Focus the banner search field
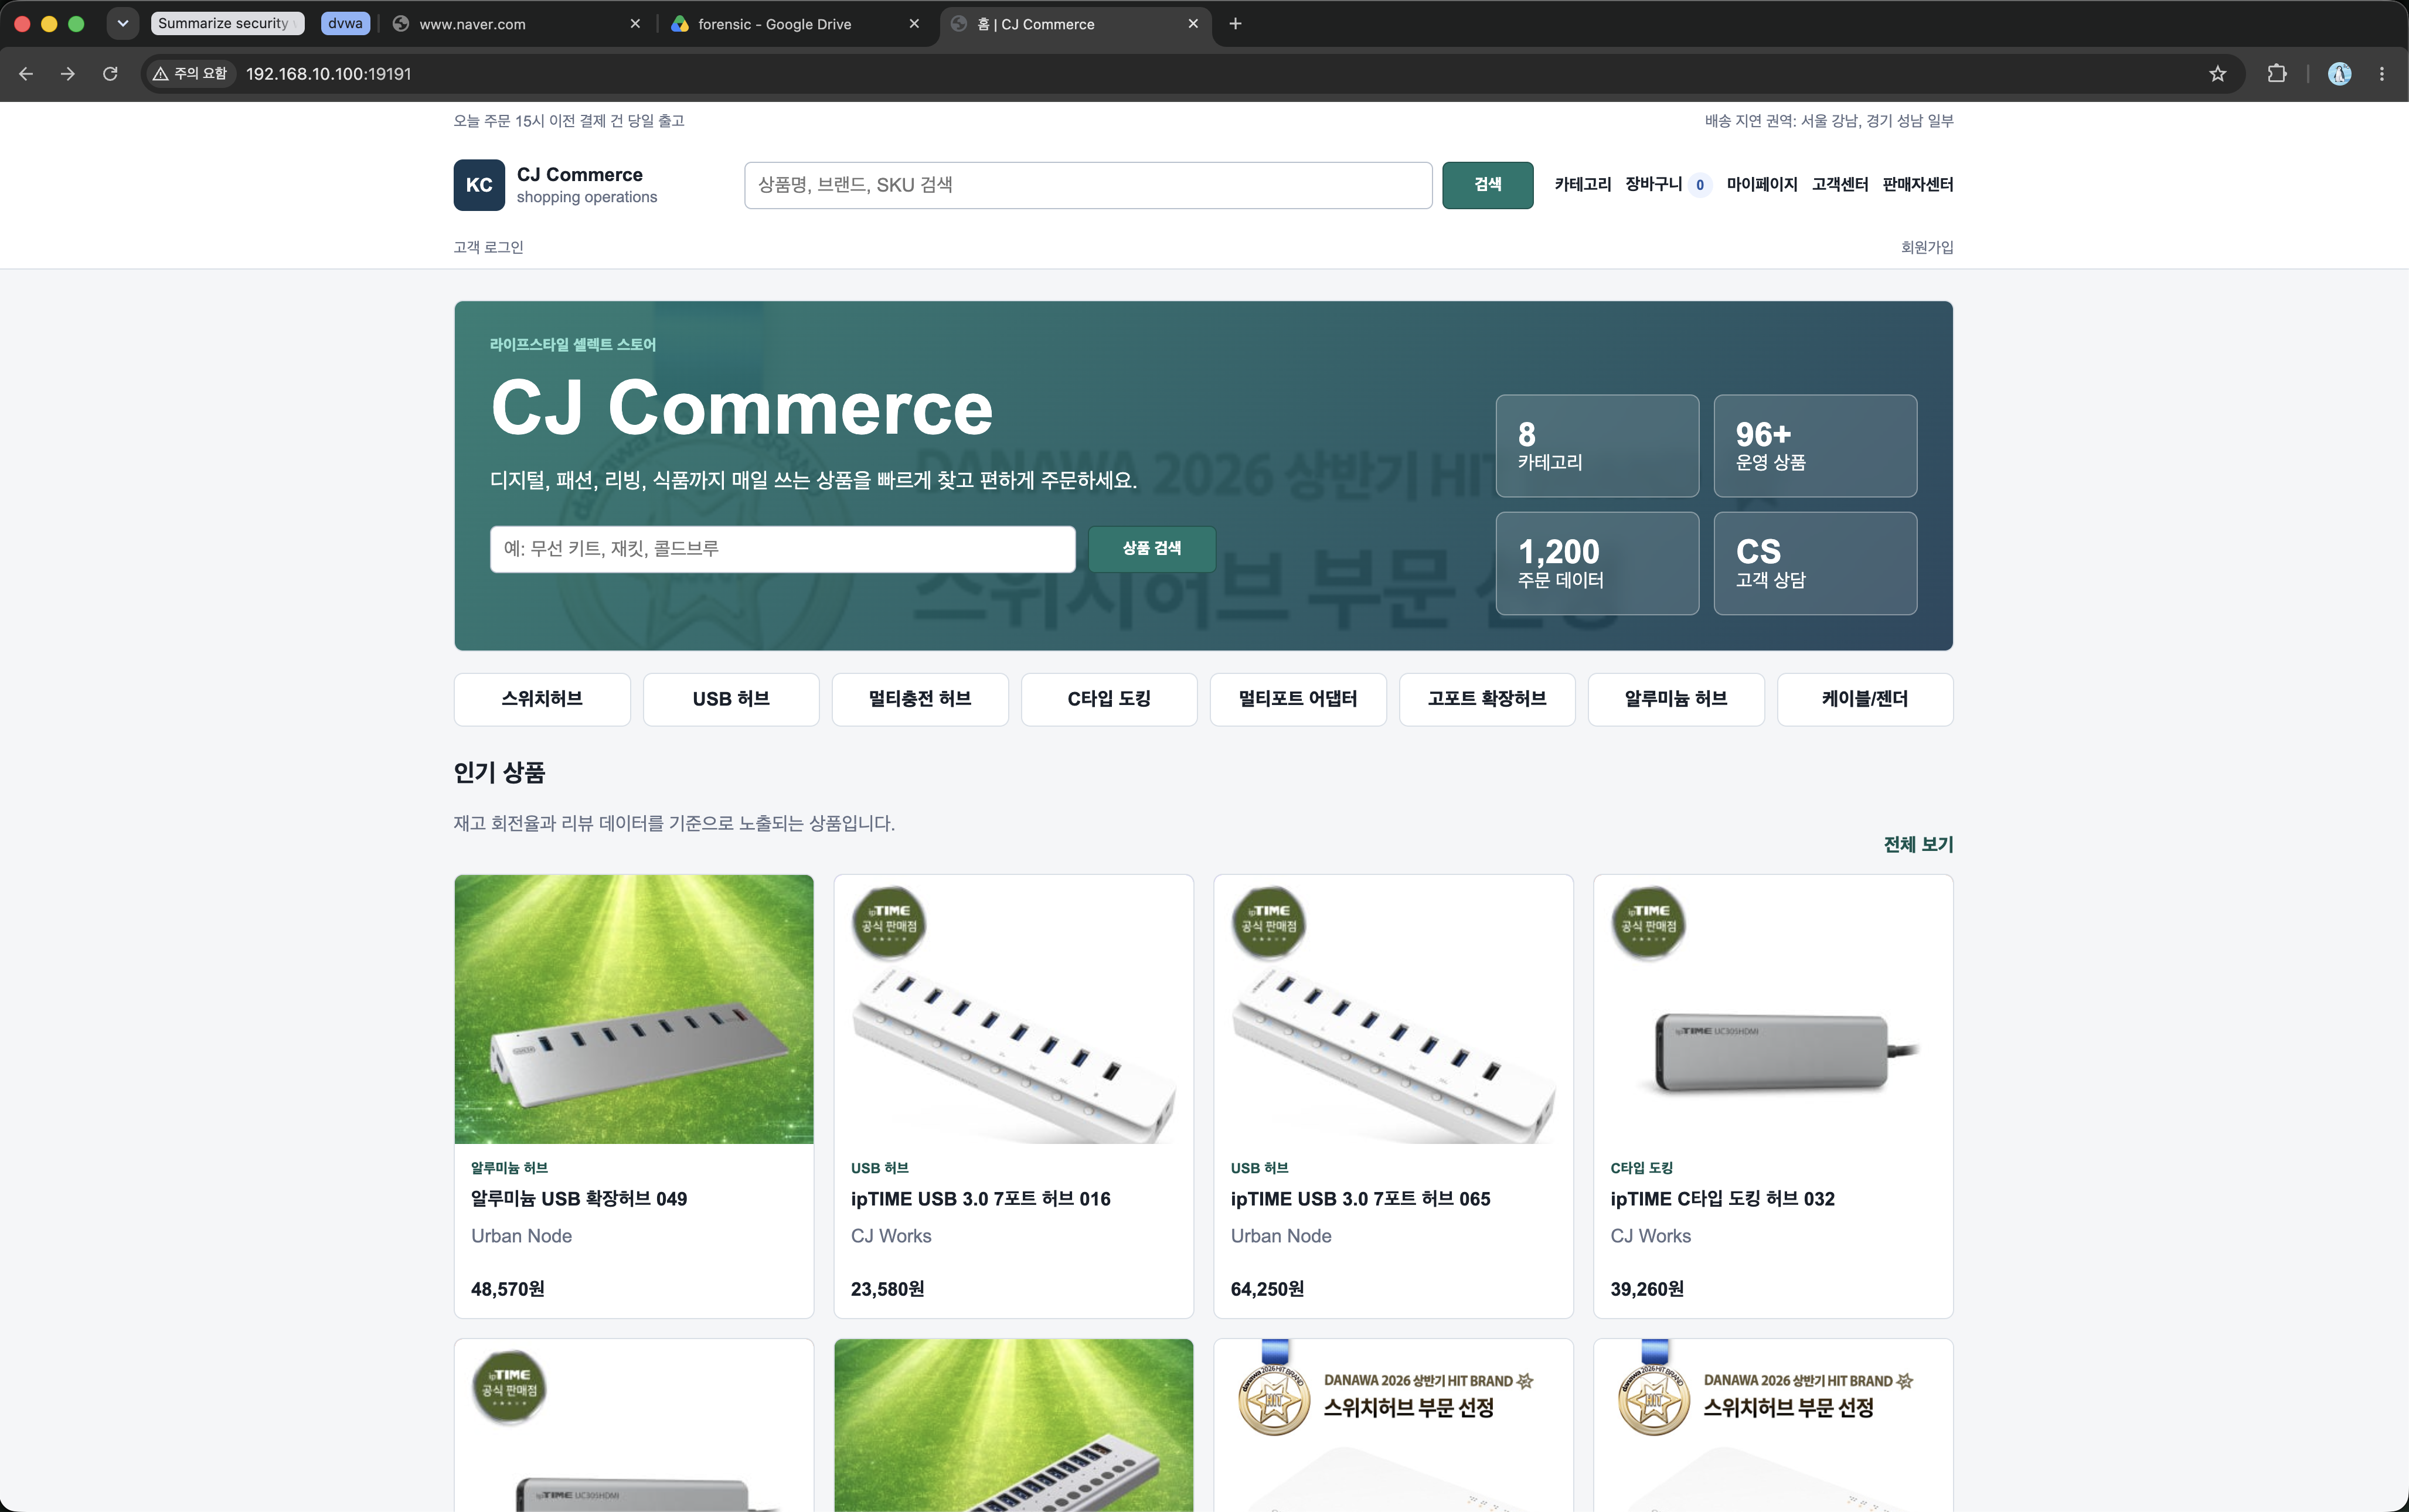Screen dimensions: 2409x1512 [782, 549]
